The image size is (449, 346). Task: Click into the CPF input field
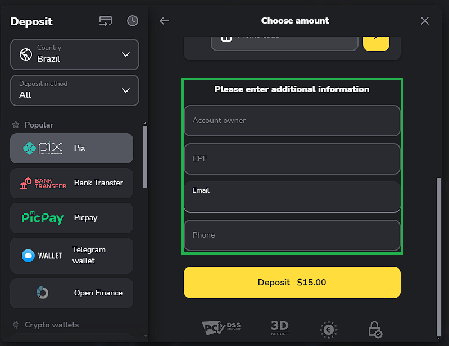click(292, 159)
